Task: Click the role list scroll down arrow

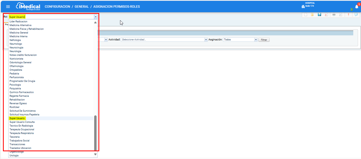Action: pos(95,154)
